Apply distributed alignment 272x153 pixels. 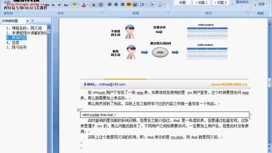click(x=135, y=4)
